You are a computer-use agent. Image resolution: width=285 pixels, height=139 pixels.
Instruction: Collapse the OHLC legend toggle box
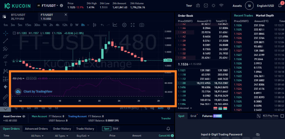click(x=14, y=33)
